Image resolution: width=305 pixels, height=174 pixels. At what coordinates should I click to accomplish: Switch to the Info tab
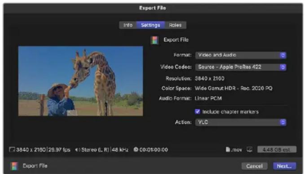128,25
